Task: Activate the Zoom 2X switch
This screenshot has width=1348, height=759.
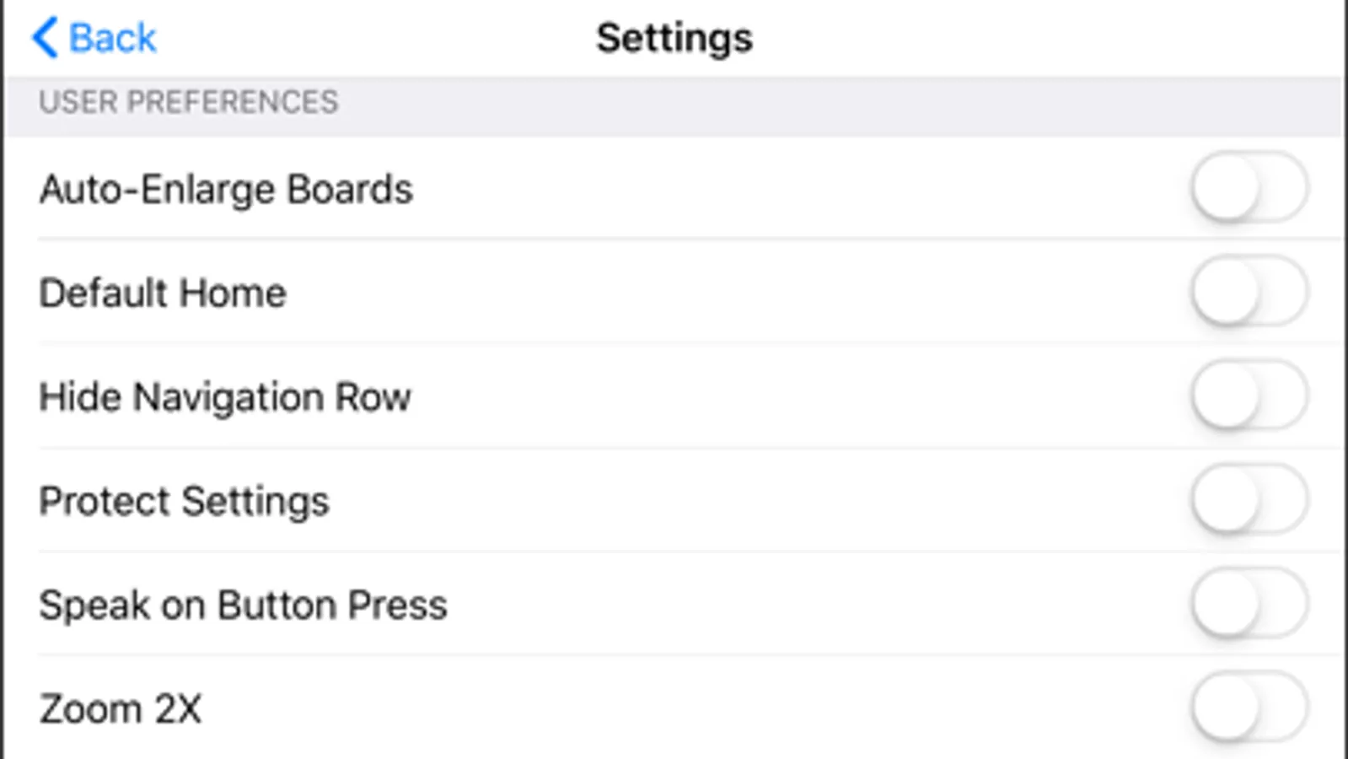Action: (x=1249, y=707)
